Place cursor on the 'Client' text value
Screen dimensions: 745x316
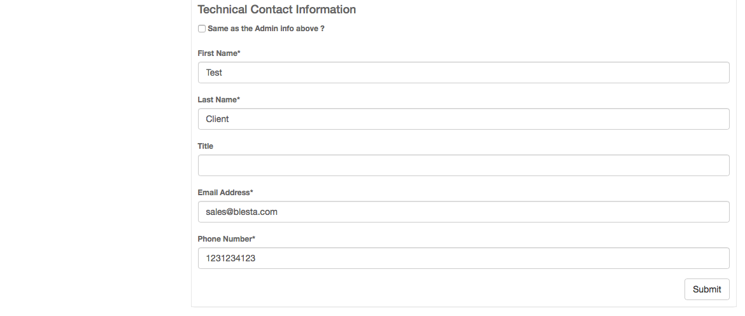(x=217, y=119)
